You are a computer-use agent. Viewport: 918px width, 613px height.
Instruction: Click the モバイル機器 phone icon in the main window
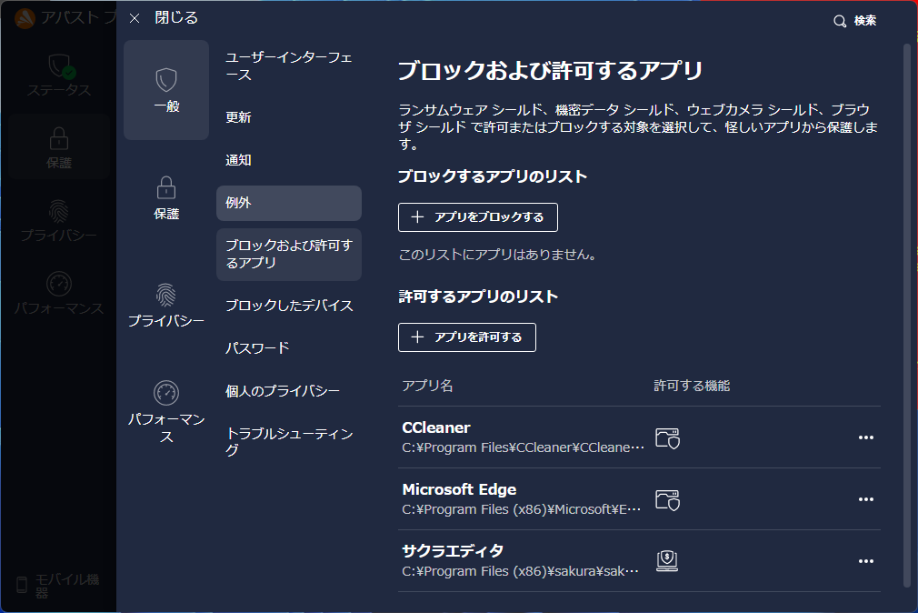pos(22,585)
